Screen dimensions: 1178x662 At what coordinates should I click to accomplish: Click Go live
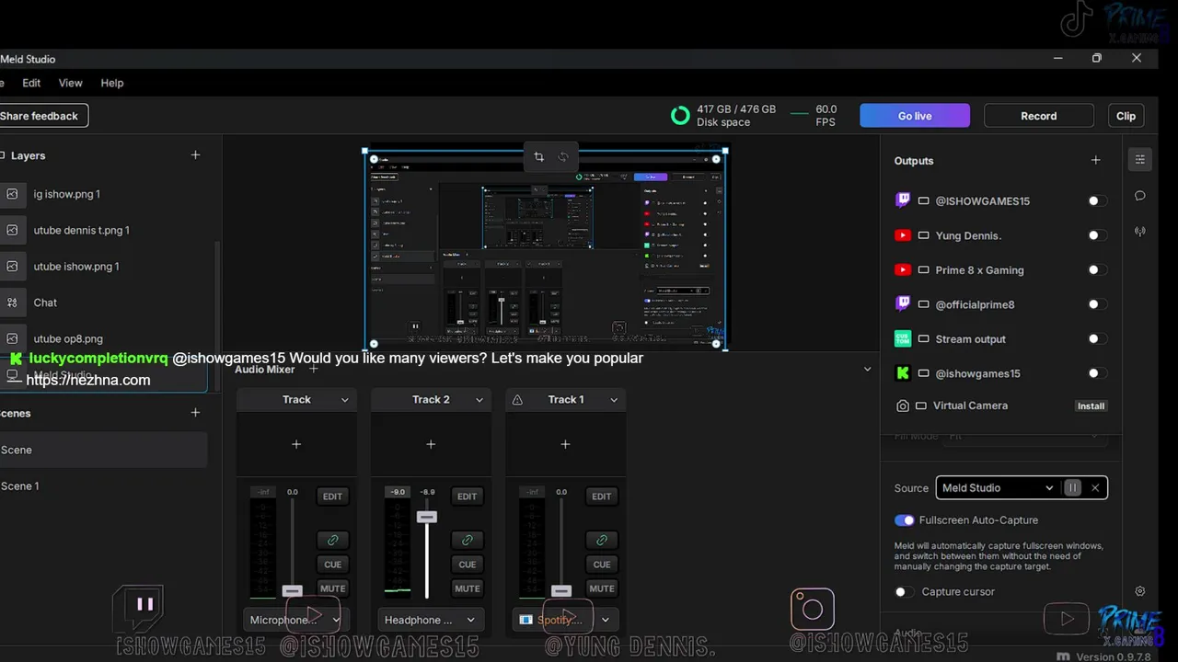click(x=915, y=116)
